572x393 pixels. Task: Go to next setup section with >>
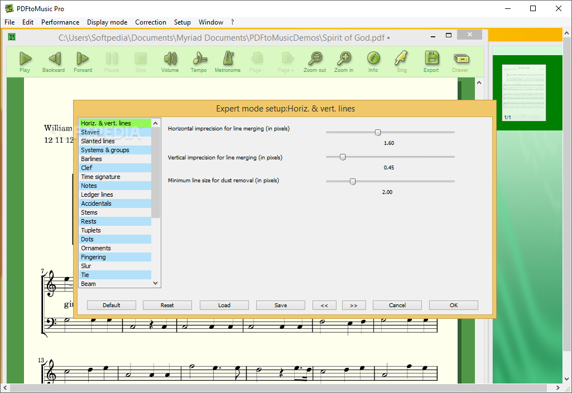click(x=354, y=305)
